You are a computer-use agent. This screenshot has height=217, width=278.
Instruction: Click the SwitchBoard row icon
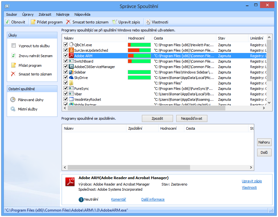pyautogui.click(x=71, y=61)
